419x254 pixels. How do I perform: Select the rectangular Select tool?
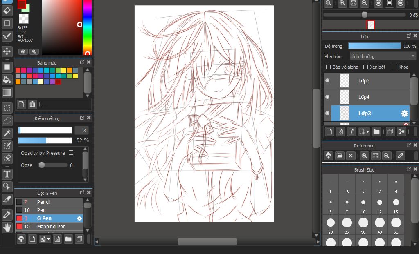[7, 108]
